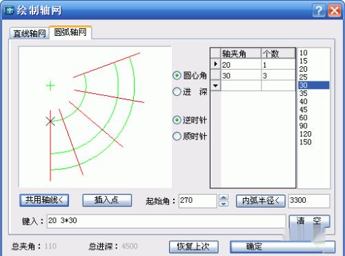345x256 pixels.
Task: Click the help question mark icon
Action: click(x=319, y=10)
